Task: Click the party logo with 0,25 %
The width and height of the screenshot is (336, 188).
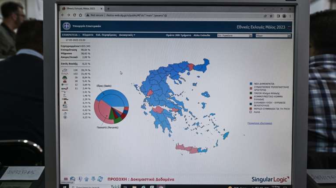Action: click(x=65, y=117)
